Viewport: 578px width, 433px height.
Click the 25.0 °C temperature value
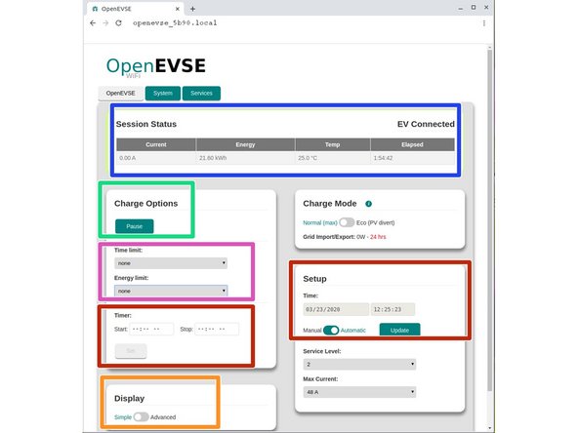pyautogui.click(x=308, y=158)
